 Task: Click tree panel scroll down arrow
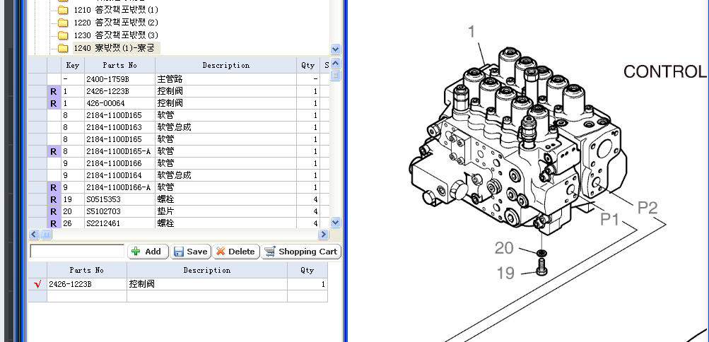click(335, 49)
